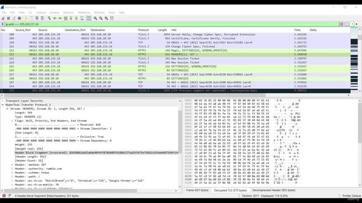The height and width of the screenshot is (203, 362).
Task: Select the Header Block Fragment line
Action: coord(97,153)
